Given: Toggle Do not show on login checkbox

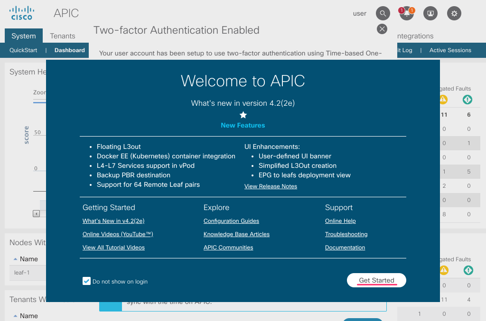Looking at the screenshot, I should click(86, 281).
